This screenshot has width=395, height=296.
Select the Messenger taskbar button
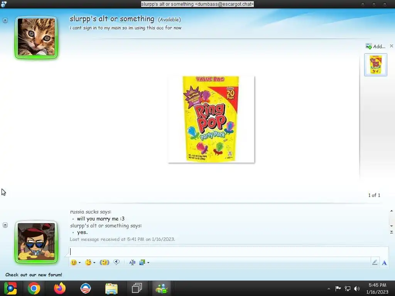[162, 288]
